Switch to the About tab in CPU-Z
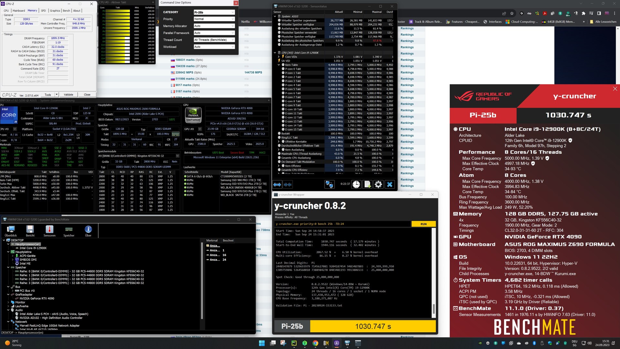 click(x=77, y=11)
